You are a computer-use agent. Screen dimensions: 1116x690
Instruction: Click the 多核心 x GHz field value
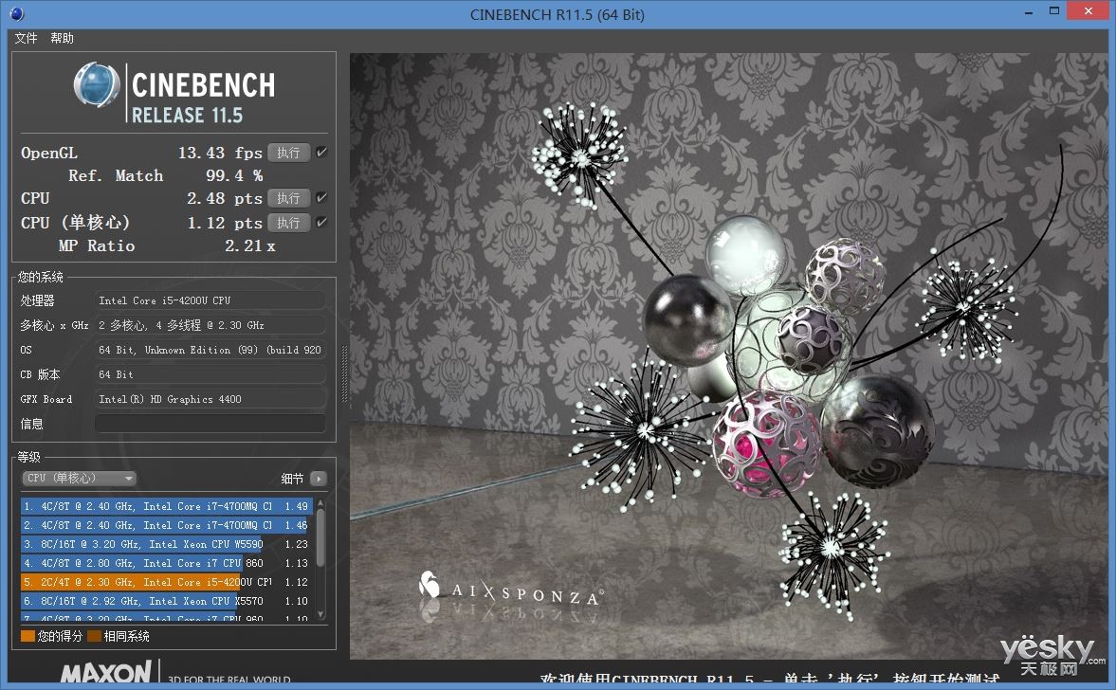click(x=210, y=325)
